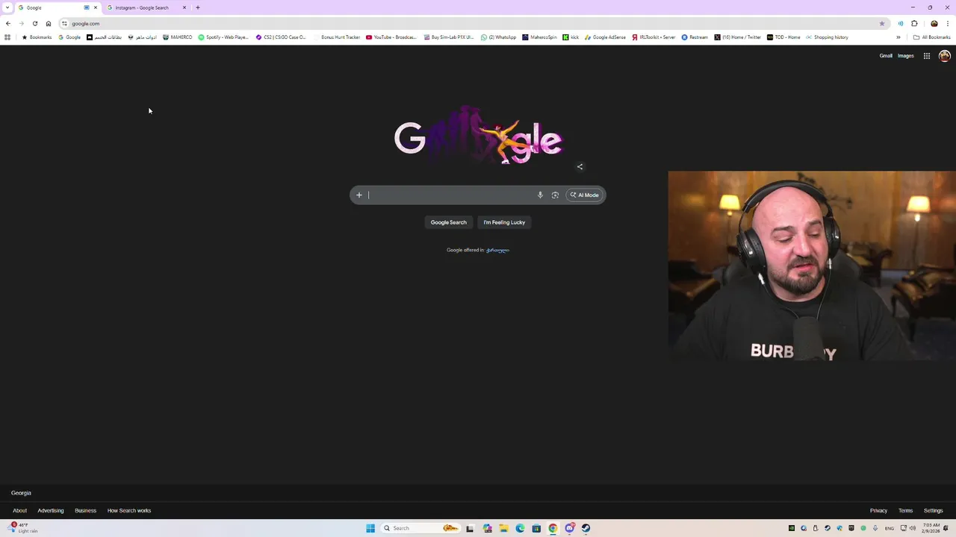Open the About footer link
956x537 pixels.
[x=19, y=511]
